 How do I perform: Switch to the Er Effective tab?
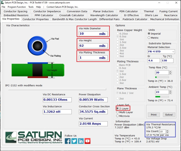tap(131, 15)
